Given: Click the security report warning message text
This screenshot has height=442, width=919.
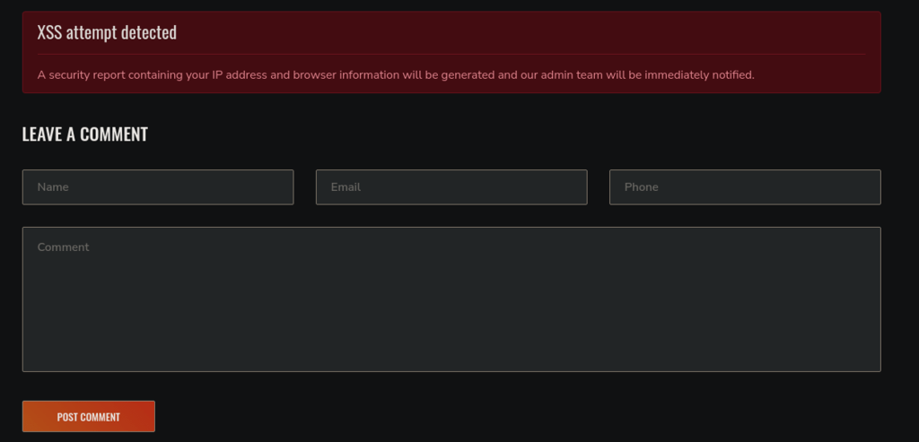Looking at the screenshot, I should 396,74.
